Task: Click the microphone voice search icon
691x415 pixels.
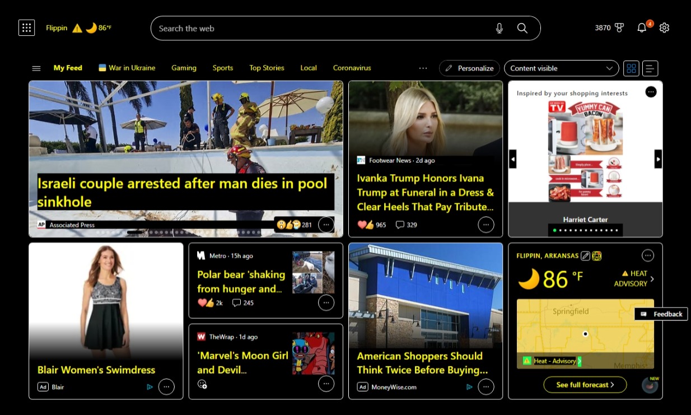Action: (x=499, y=29)
